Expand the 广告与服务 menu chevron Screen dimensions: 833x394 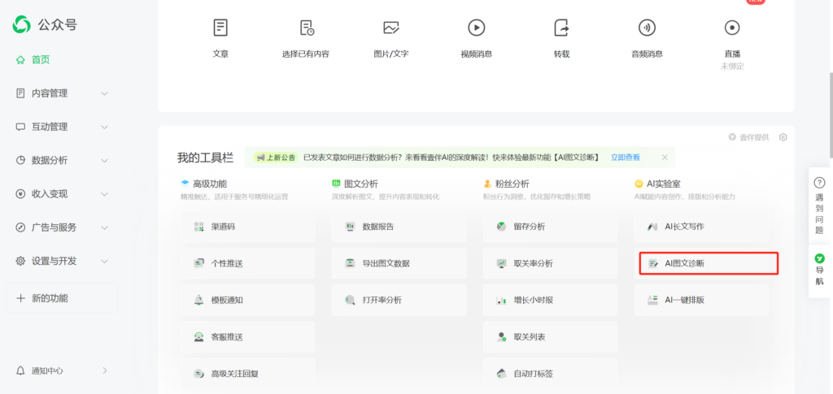[105, 228]
